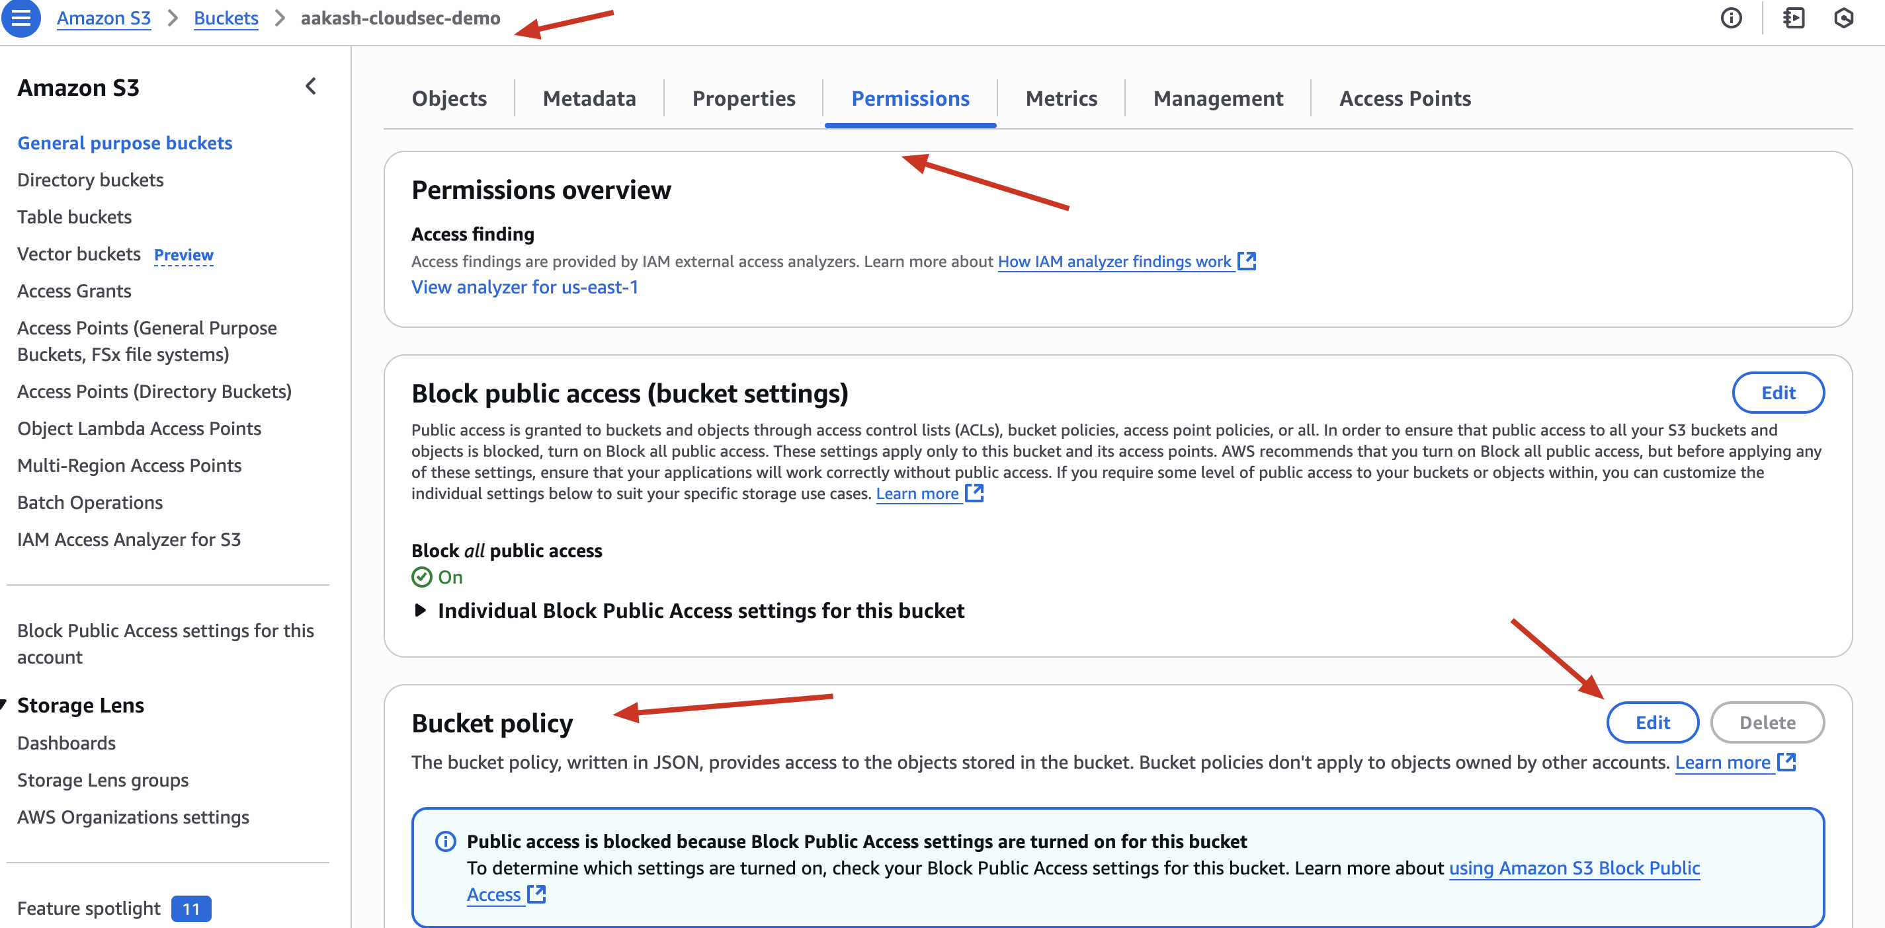Open Table buckets in sidebar
This screenshot has width=1885, height=928.
pyautogui.click(x=74, y=217)
